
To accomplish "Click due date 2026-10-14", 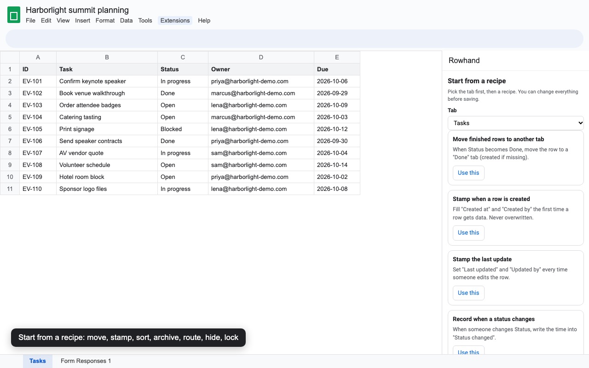I will tap(337, 165).
